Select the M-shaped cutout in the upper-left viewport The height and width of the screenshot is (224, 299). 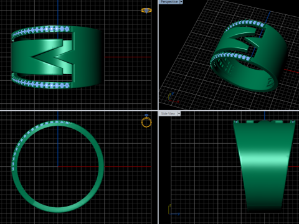(x=52, y=57)
